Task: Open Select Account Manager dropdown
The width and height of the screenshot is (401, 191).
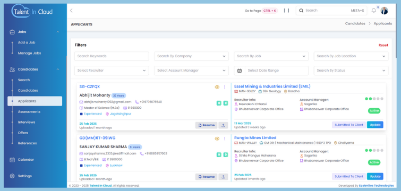Action: tap(191, 71)
